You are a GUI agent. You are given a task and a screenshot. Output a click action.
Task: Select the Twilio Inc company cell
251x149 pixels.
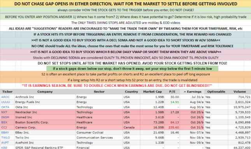(x=45, y=138)
